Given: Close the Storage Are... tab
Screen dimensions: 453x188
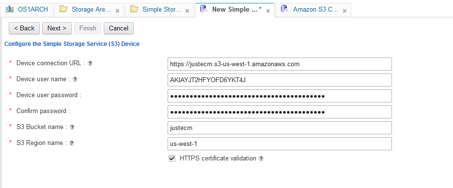Looking at the screenshot, I should pyautogui.click(x=117, y=11).
